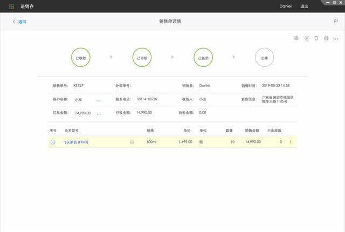Click the 销售单详情 page title

pyautogui.click(x=170, y=22)
